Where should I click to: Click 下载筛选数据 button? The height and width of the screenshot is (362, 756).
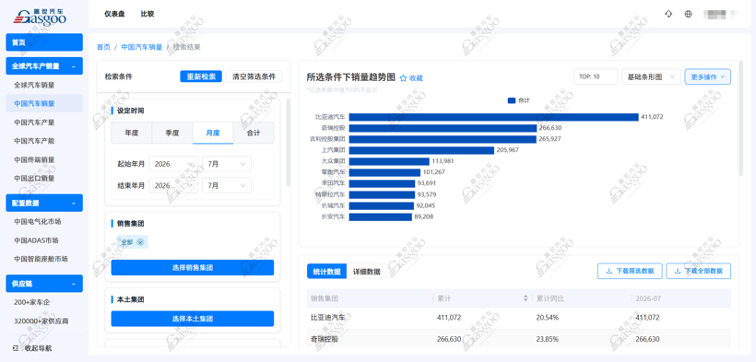pyautogui.click(x=631, y=271)
